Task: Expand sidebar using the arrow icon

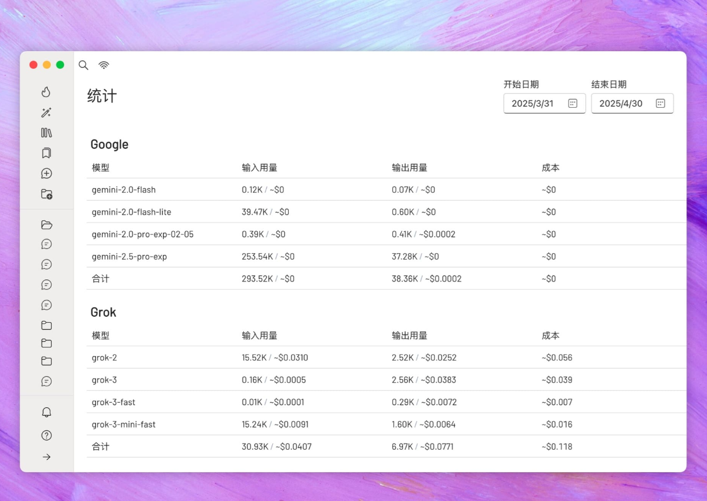Action: (47, 457)
